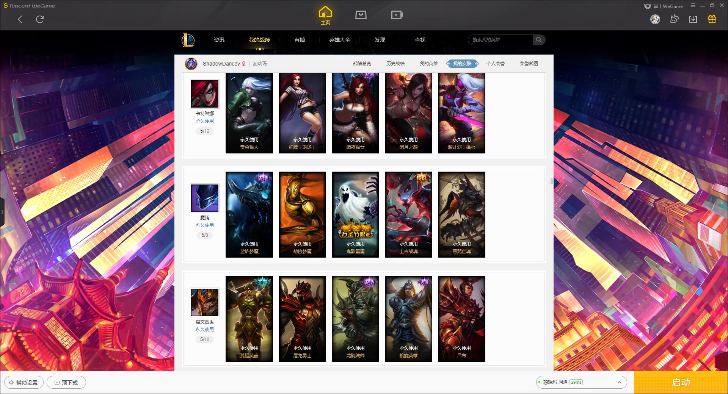Open the 源计划：雄心 skin card
Screen dimensions: 728x394
[461, 113]
